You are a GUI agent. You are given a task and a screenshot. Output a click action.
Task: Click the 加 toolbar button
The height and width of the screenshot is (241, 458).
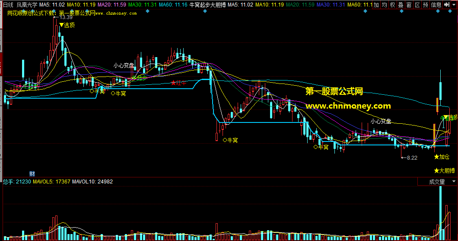376,5
